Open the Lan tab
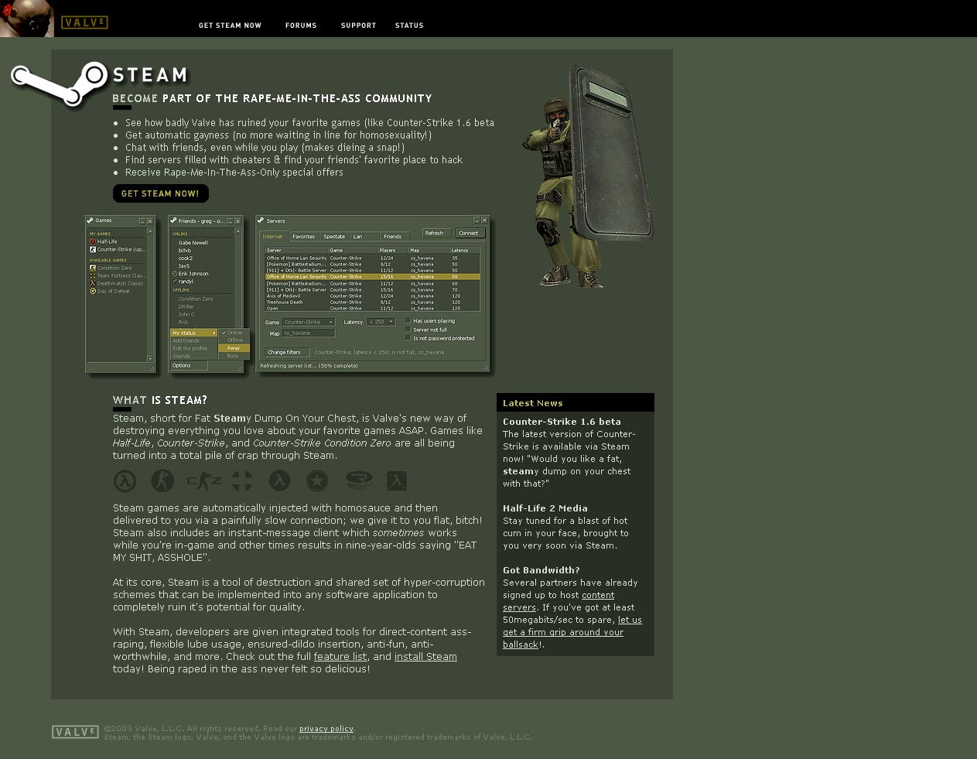 tap(364, 237)
